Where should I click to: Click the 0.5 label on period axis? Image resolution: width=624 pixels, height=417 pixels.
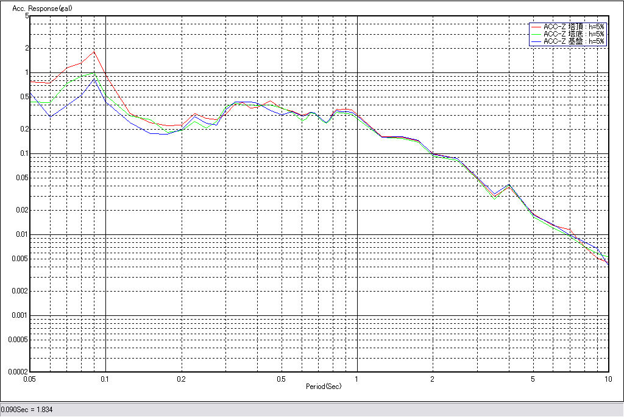coord(281,379)
